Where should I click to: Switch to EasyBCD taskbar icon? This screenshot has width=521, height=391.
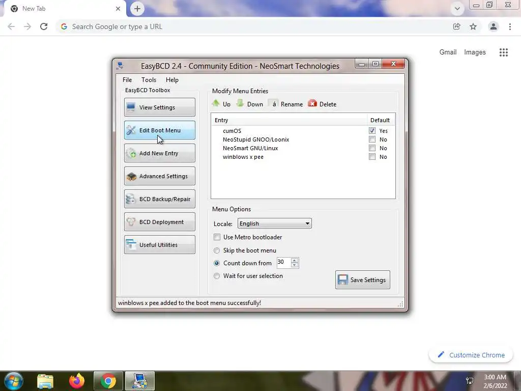[140, 381]
